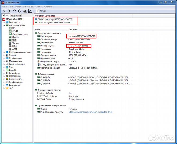Select the ACPI tree item
This screenshot has height=144, width=177.
coord(13,49)
